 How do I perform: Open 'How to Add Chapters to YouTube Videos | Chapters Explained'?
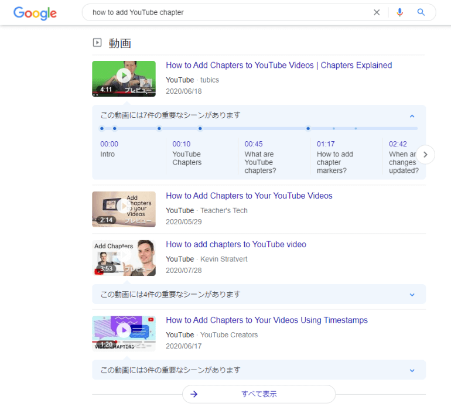[x=279, y=66]
